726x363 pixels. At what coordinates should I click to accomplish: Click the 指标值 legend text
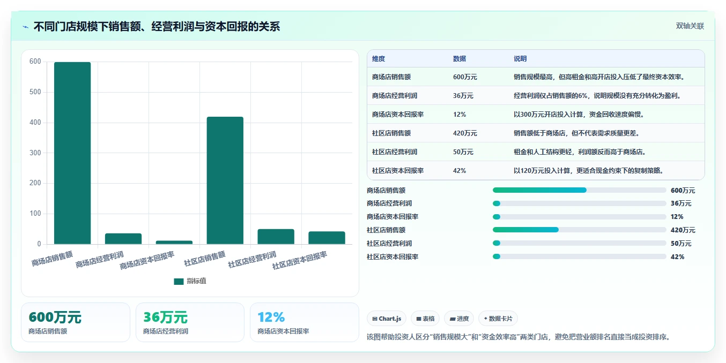tap(196, 281)
